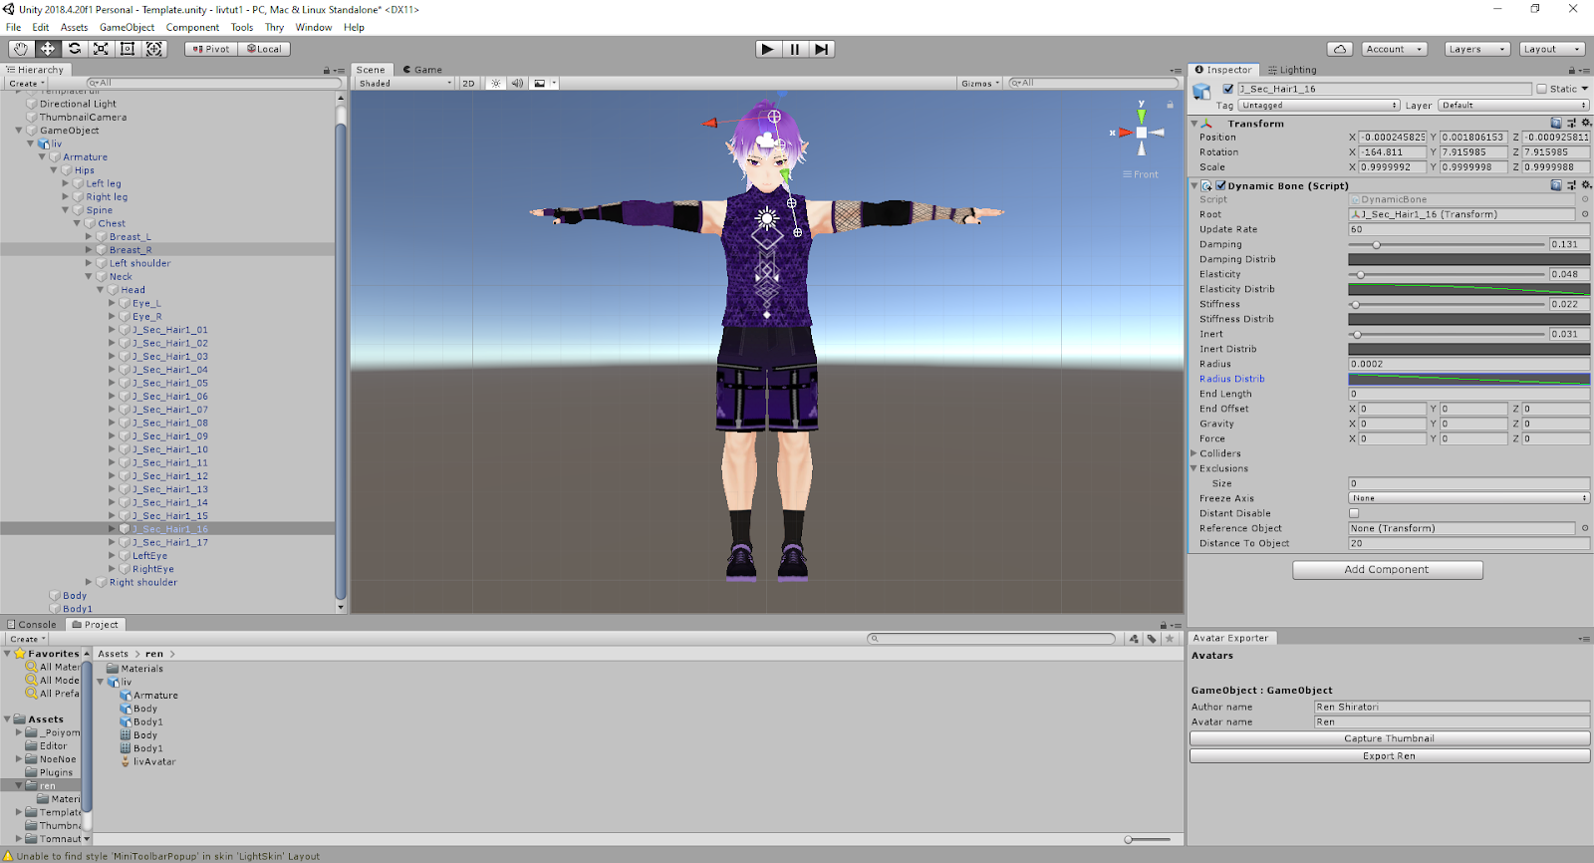Open Transform component settings gear
Screen dimensions: 1594x863
pyautogui.click(x=1586, y=124)
